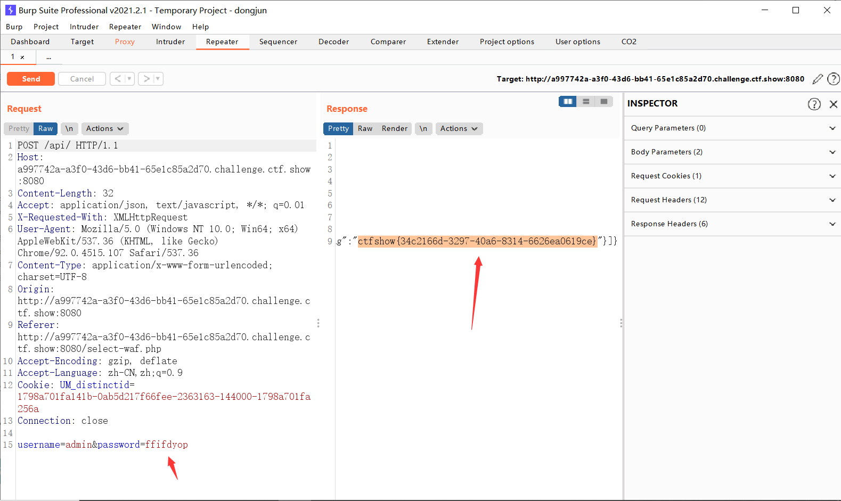Open back history dropdown arrow

[129, 79]
